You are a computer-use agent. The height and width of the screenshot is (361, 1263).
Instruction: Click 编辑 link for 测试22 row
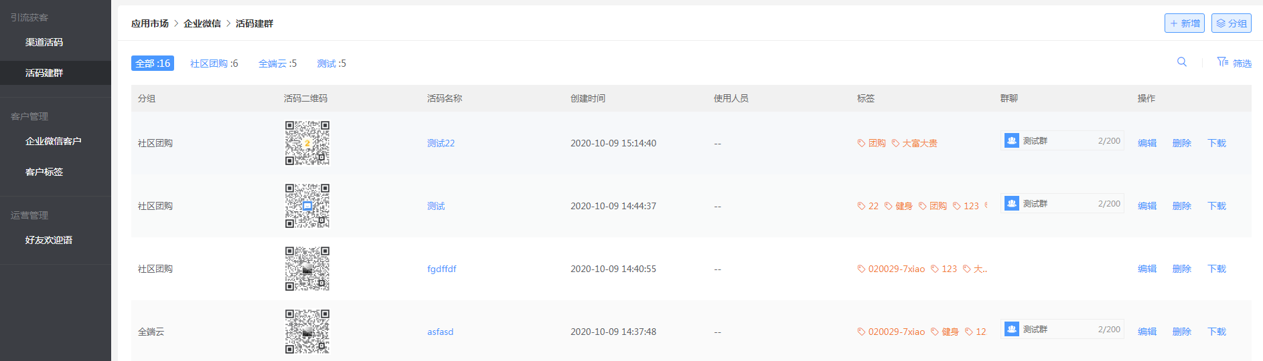click(1147, 143)
